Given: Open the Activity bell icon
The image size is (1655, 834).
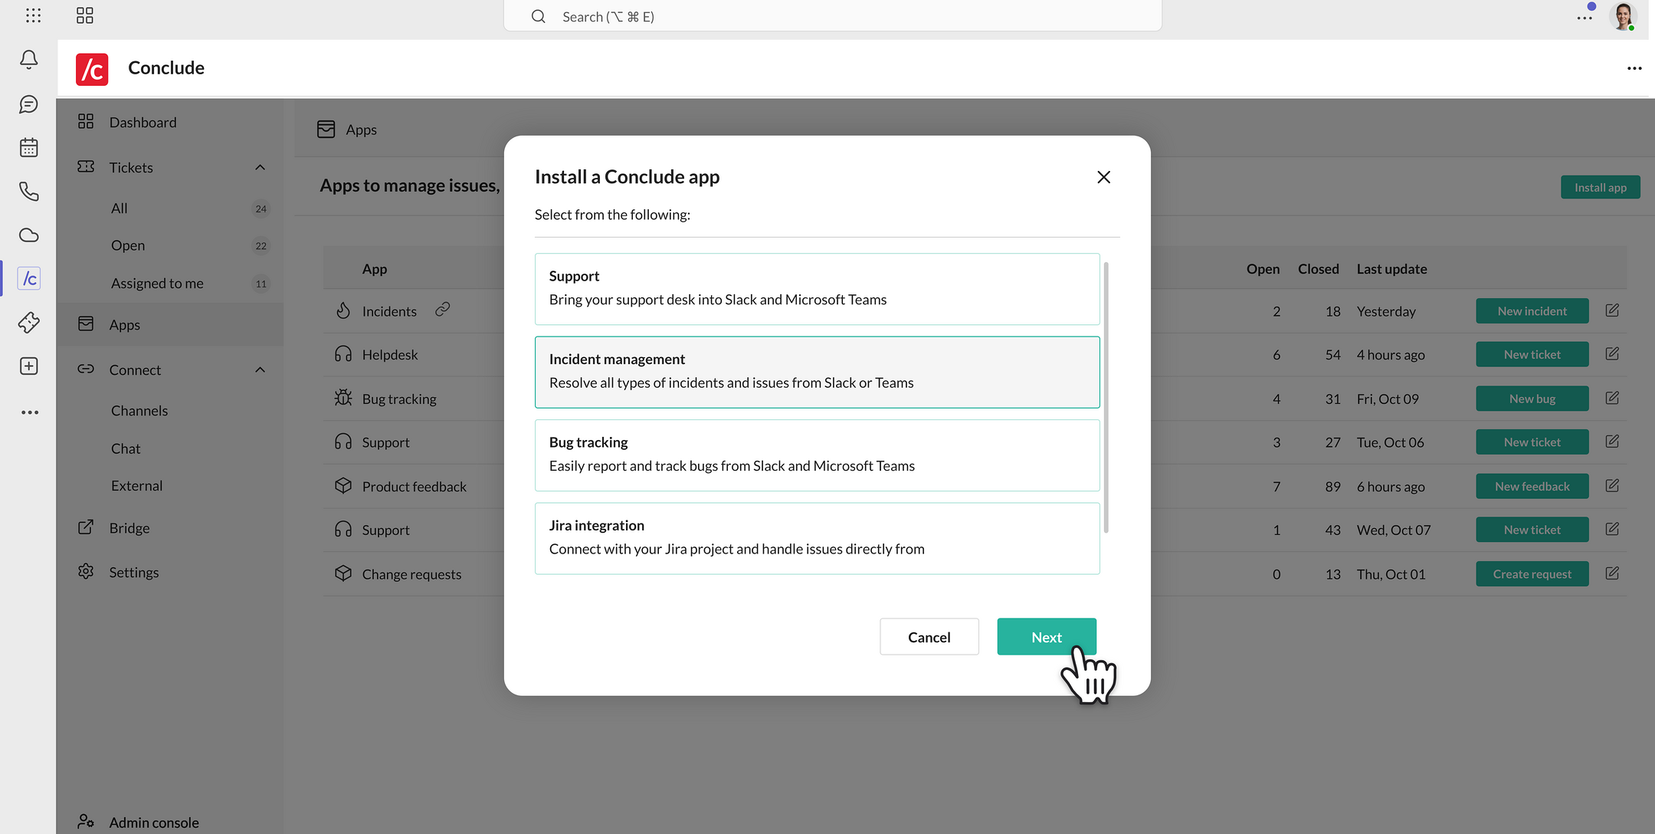Looking at the screenshot, I should pyautogui.click(x=29, y=60).
